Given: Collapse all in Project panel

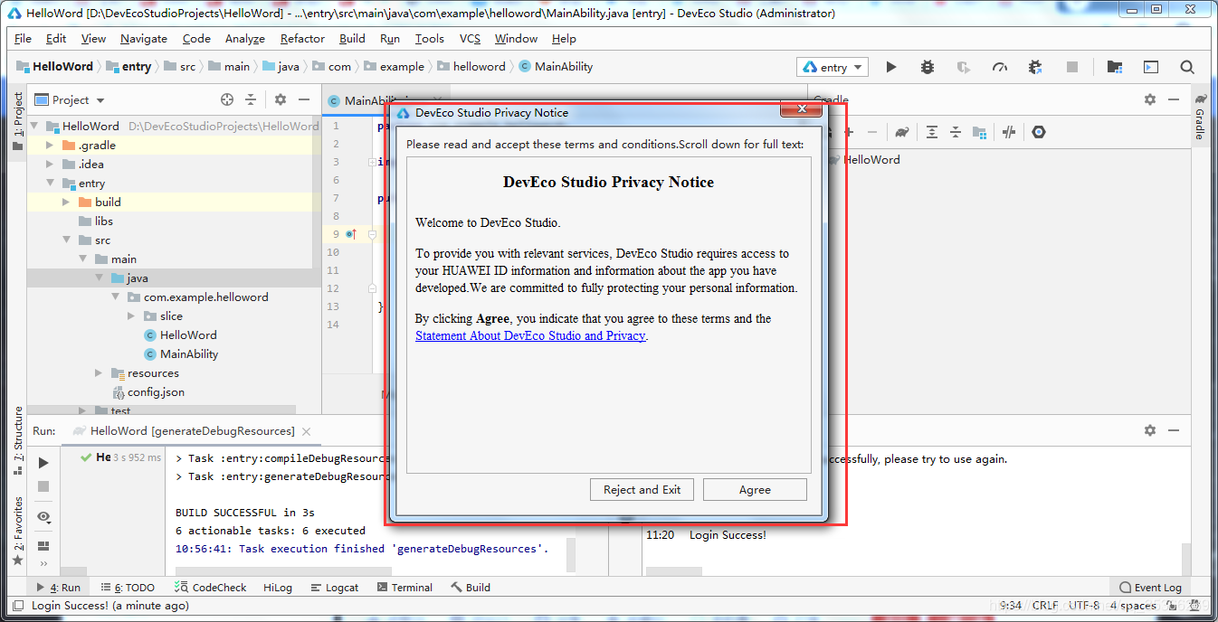Looking at the screenshot, I should 251,99.
